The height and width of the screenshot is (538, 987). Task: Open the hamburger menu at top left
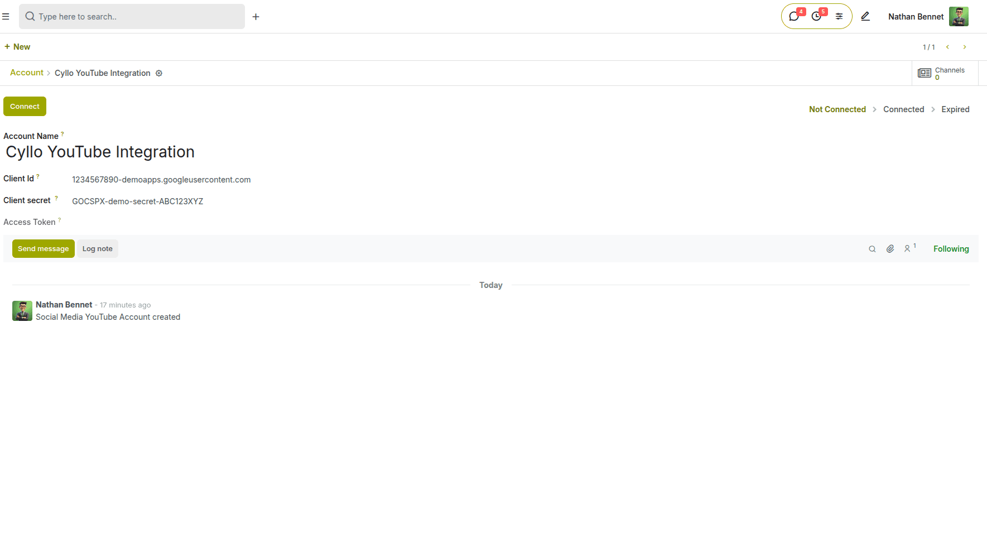6,16
